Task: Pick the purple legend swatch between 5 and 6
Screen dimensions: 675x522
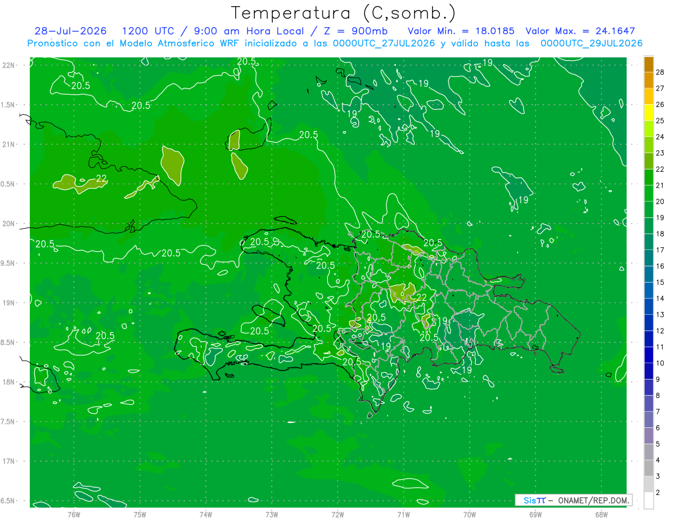Action: 649,436
